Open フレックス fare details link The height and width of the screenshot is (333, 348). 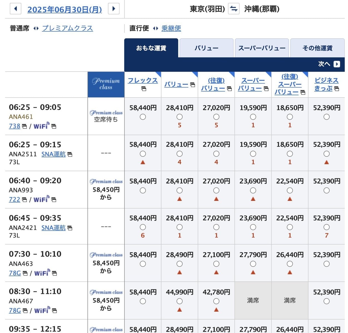(143, 80)
